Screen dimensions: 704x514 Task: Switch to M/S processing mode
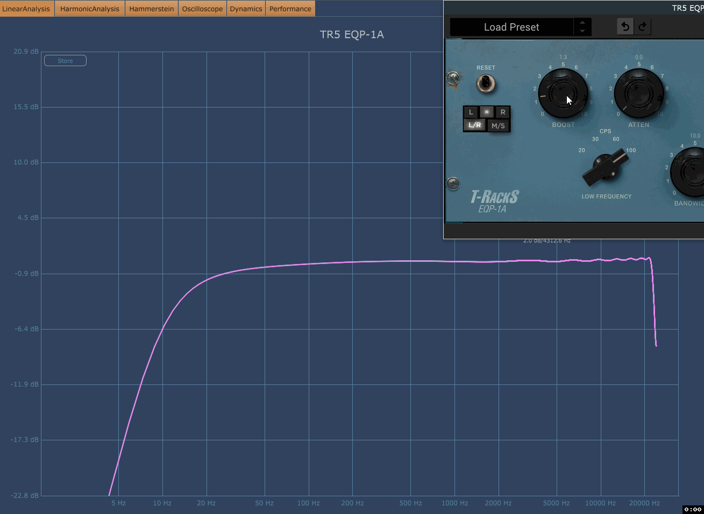click(499, 126)
